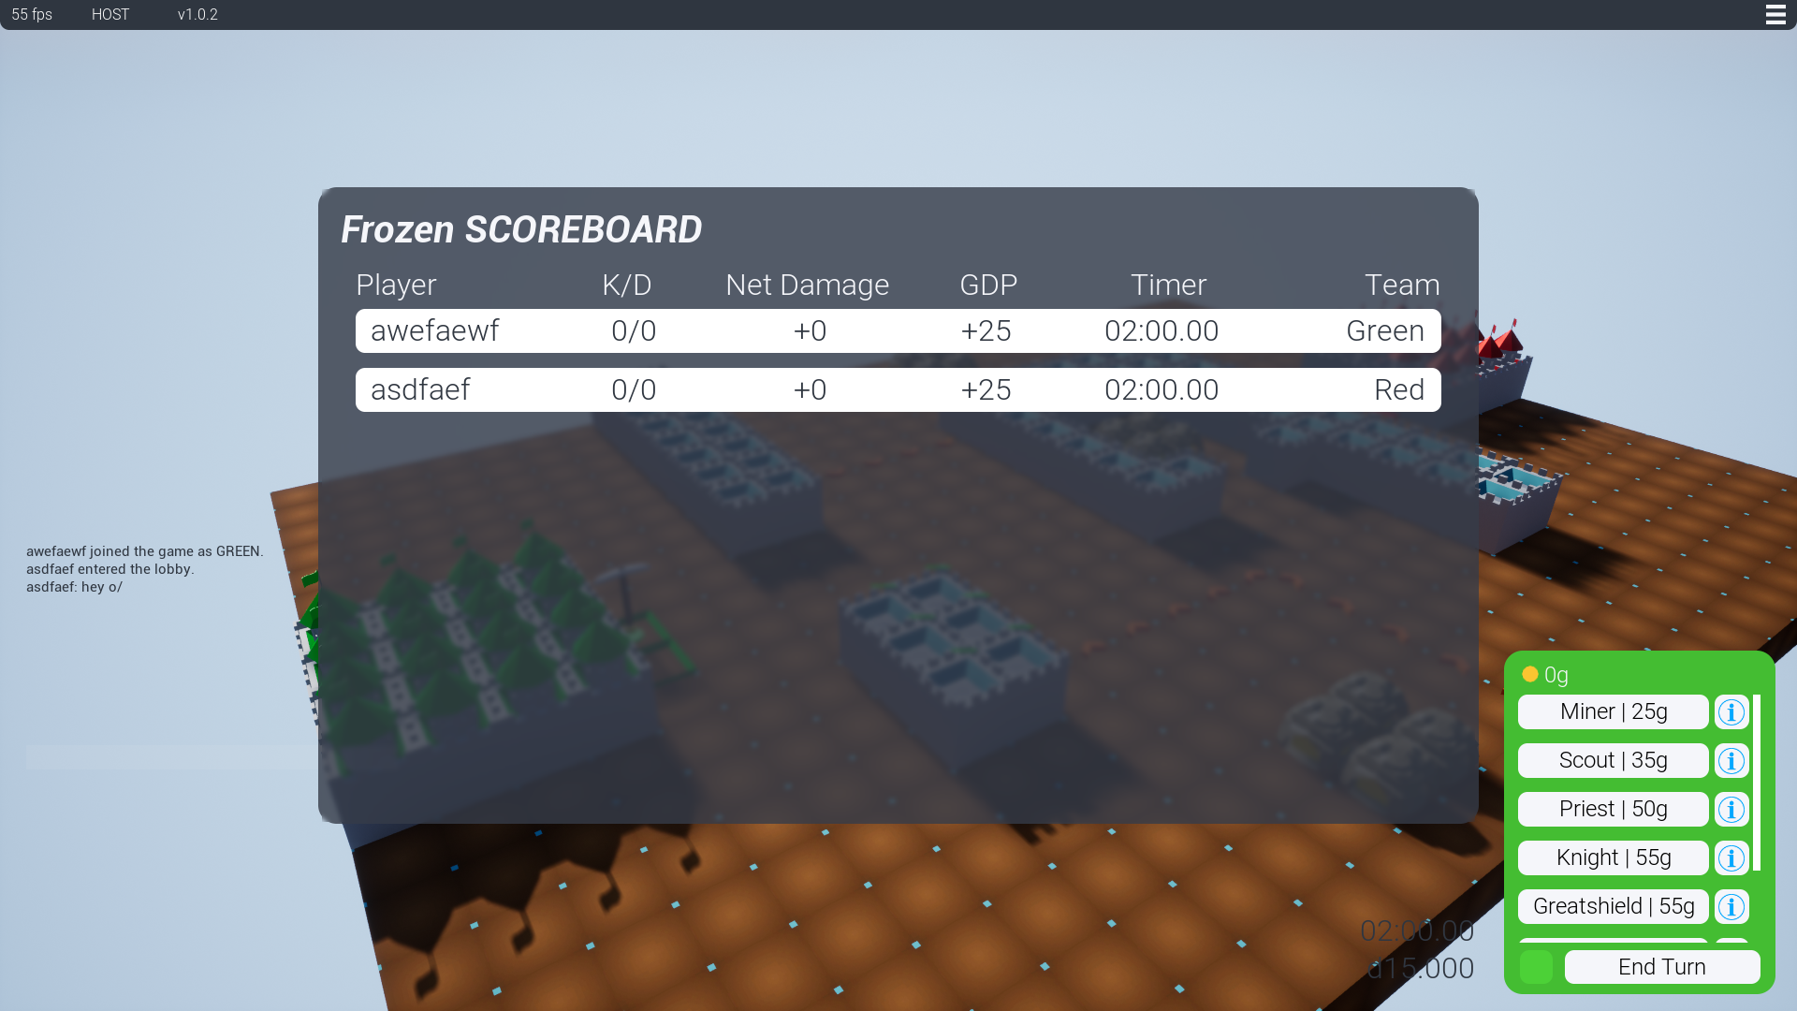Buy Priest for 50g

1613,810
